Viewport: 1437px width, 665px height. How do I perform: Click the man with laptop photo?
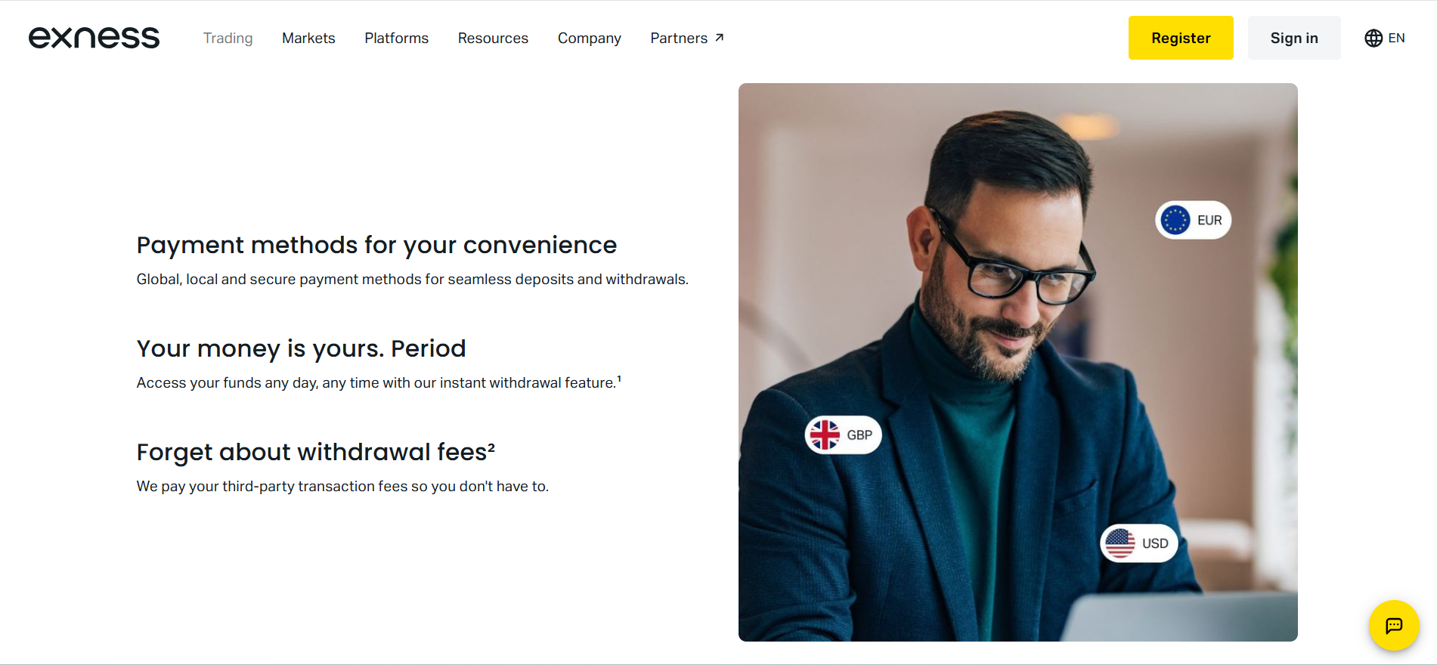tap(1017, 362)
